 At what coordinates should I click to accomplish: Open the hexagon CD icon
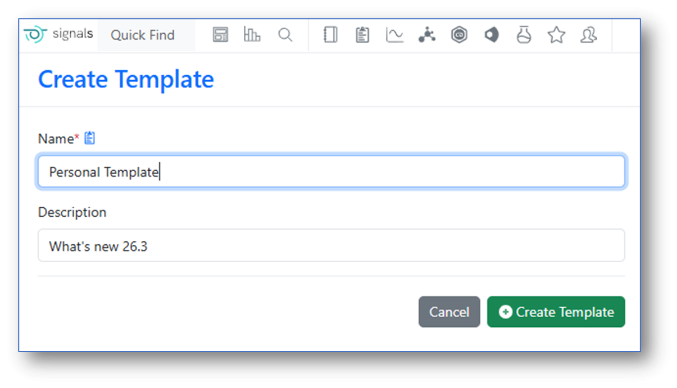(x=459, y=35)
